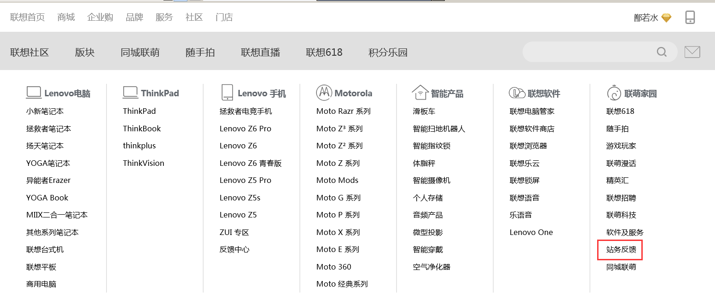Click the gold diamond badge icon

(666, 18)
